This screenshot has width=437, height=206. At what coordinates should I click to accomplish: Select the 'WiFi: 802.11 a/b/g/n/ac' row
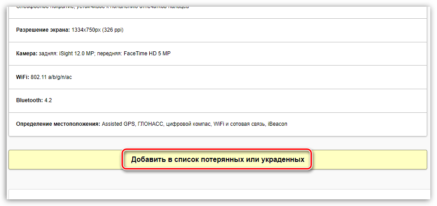pos(218,77)
